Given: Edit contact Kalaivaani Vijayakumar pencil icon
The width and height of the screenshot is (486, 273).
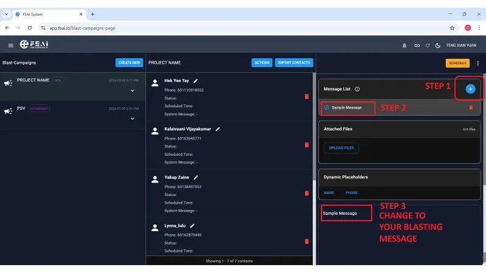Looking at the screenshot, I should pos(217,129).
